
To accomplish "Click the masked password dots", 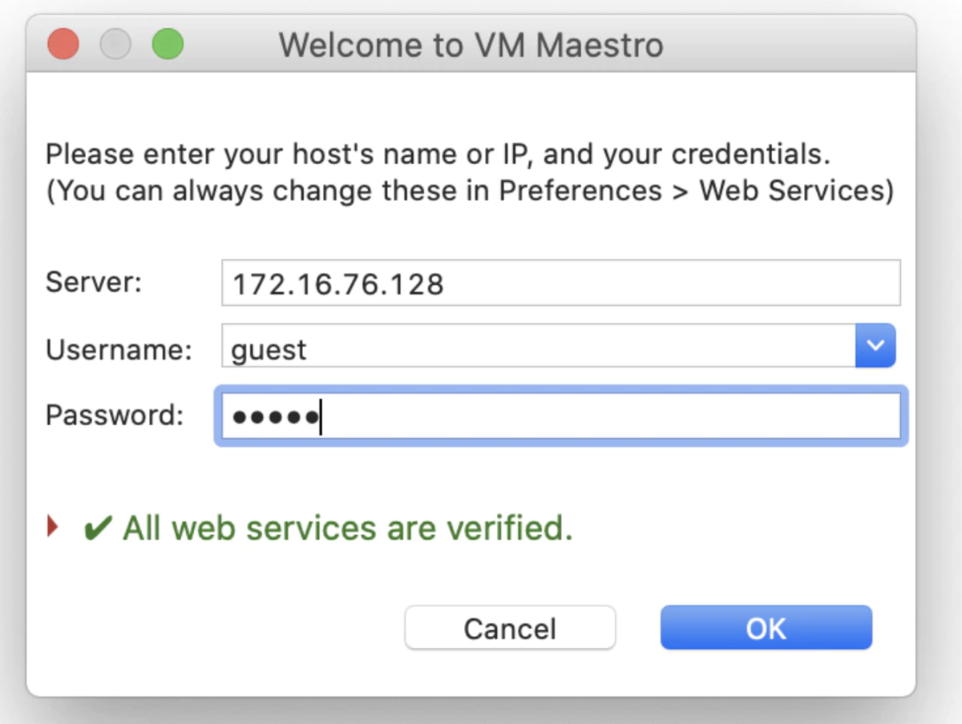I will click(x=277, y=415).
